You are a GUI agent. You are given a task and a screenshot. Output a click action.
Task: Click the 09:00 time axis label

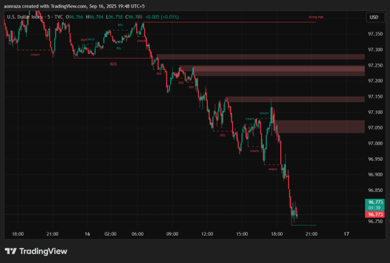[x=172, y=234]
